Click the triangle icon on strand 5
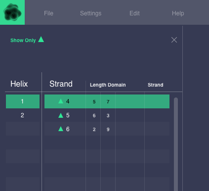Image resolution: width=209 pixels, height=191 pixels. tap(61, 115)
